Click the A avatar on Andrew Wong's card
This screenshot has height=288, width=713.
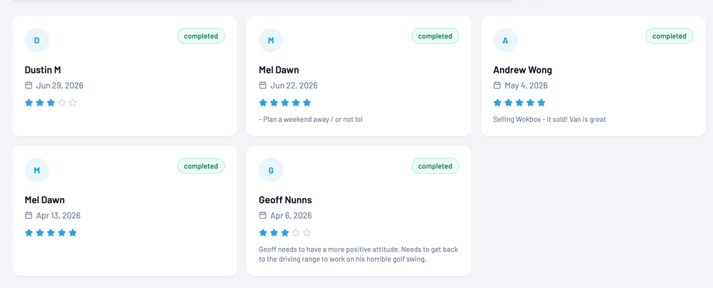(x=505, y=41)
